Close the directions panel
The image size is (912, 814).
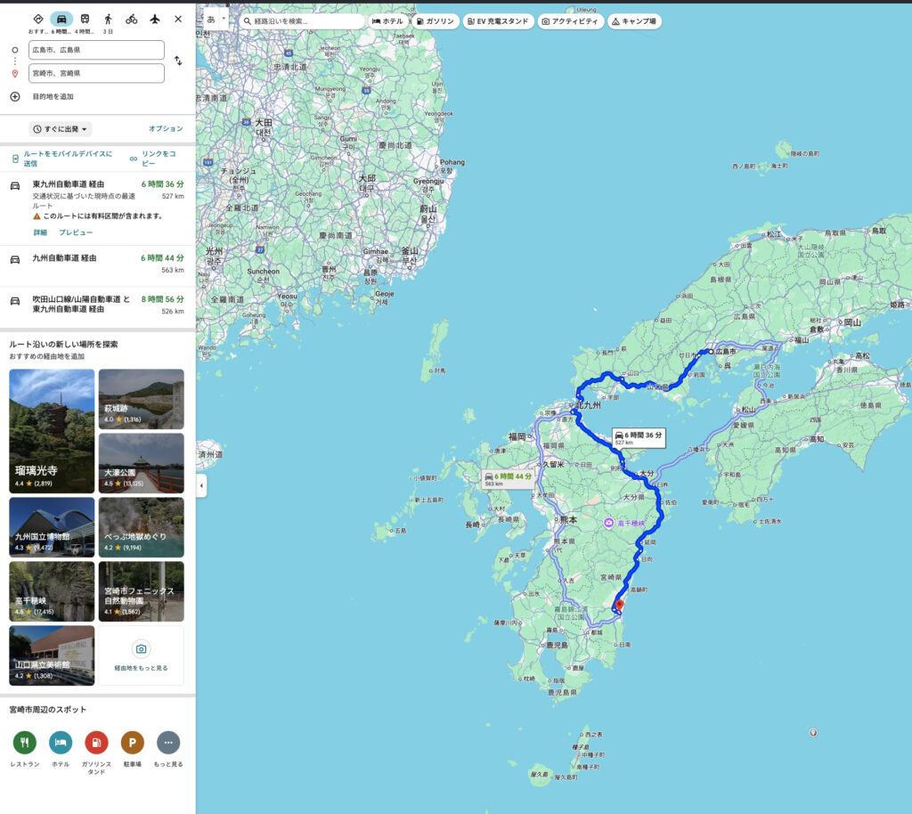pos(178,20)
